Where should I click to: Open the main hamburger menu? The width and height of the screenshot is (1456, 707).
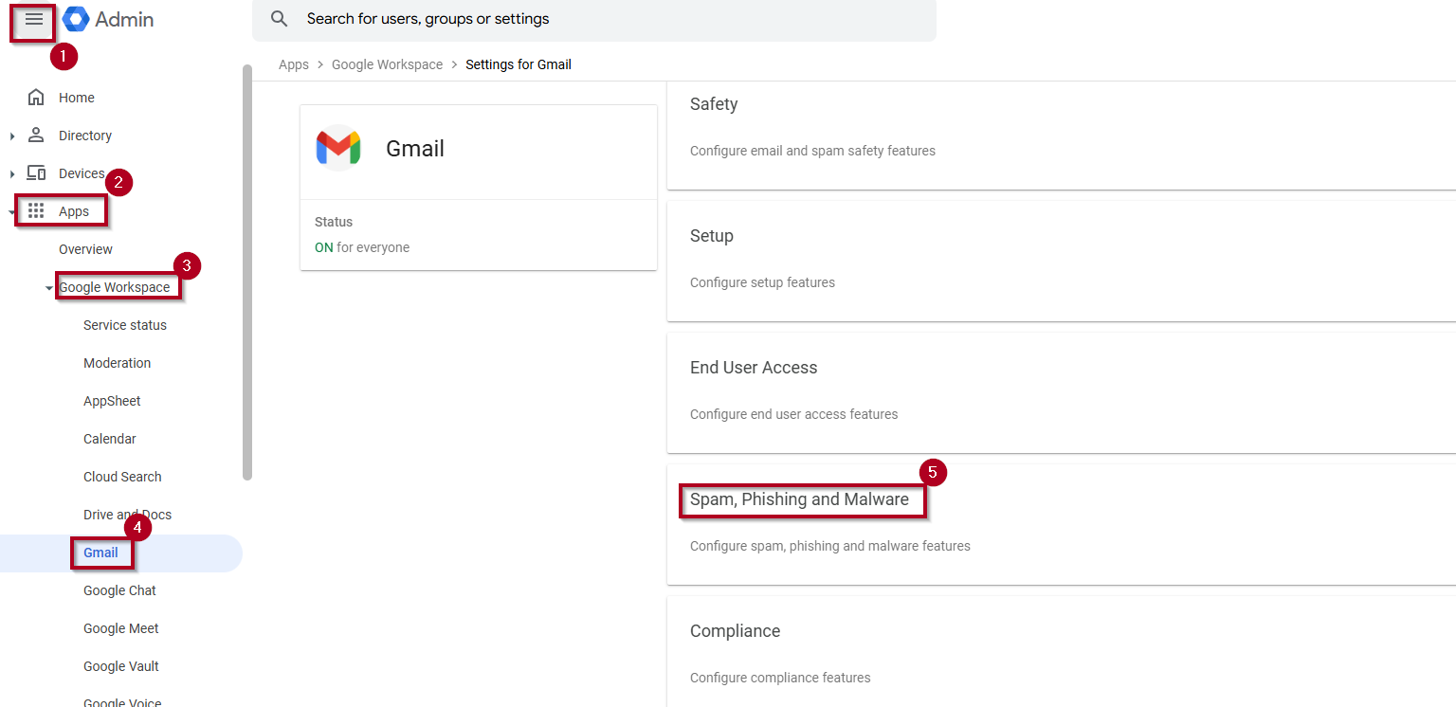pos(34,20)
